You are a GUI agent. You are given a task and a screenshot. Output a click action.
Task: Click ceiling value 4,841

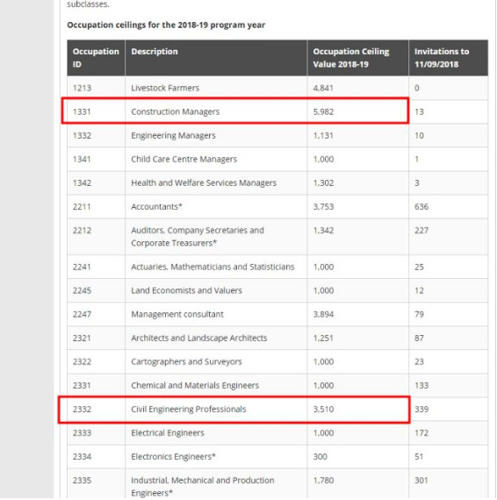click(323, 88)
